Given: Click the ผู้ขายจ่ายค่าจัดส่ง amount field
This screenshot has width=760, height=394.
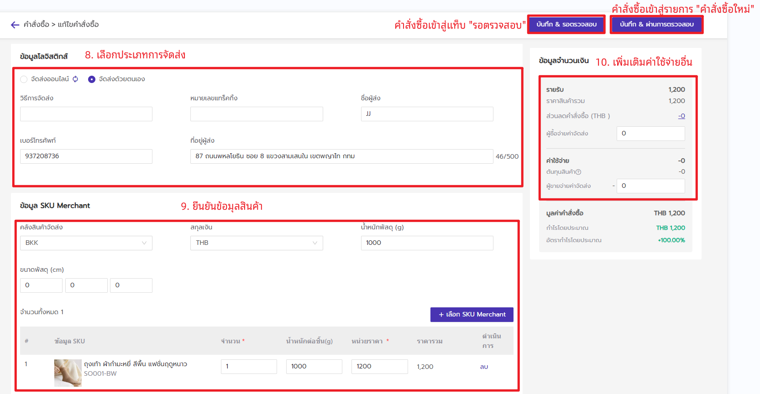Looking at the screenshot, I should [x=651, y=186].
